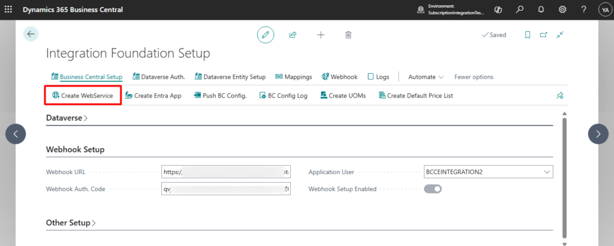Click the delete trash can icon
Screen dimensions: 614x246
tap(348, 35)
